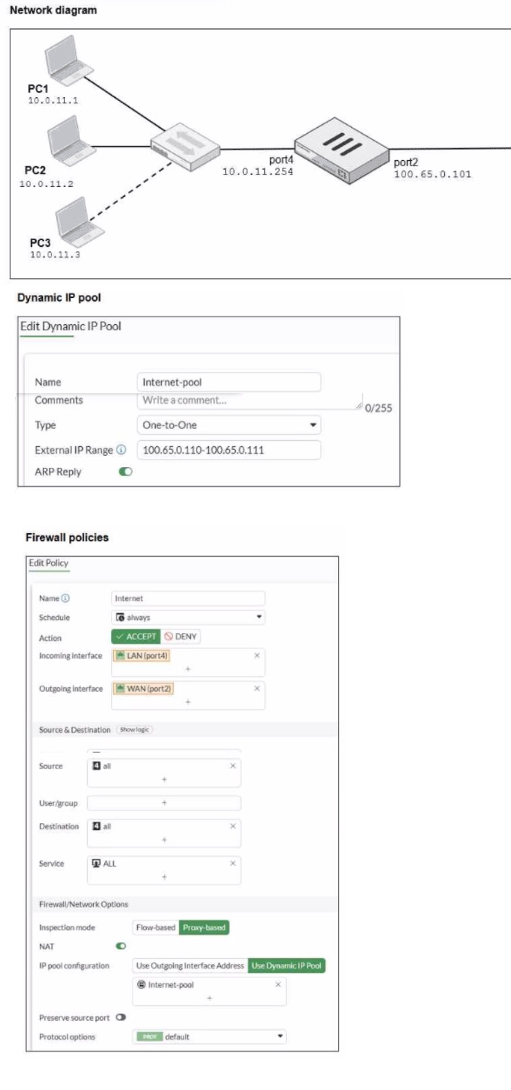Click plus icon to add Service
The image size is (511, 1090).
click(164, 877)
